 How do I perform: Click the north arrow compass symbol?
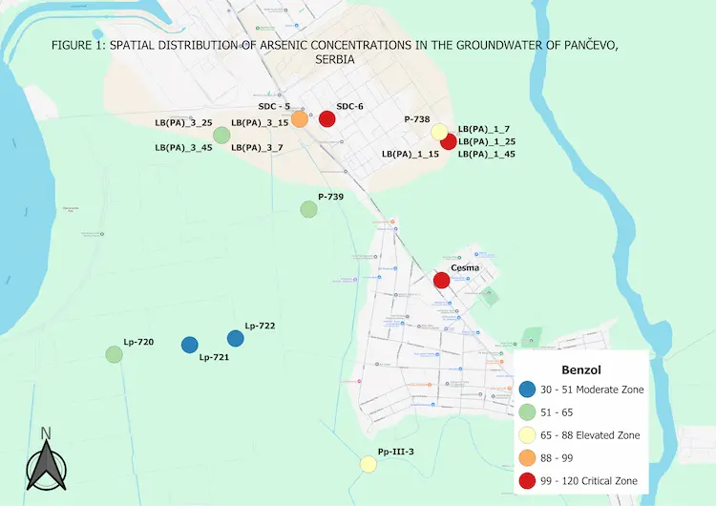pyautogui.click(x=46, y=462)
